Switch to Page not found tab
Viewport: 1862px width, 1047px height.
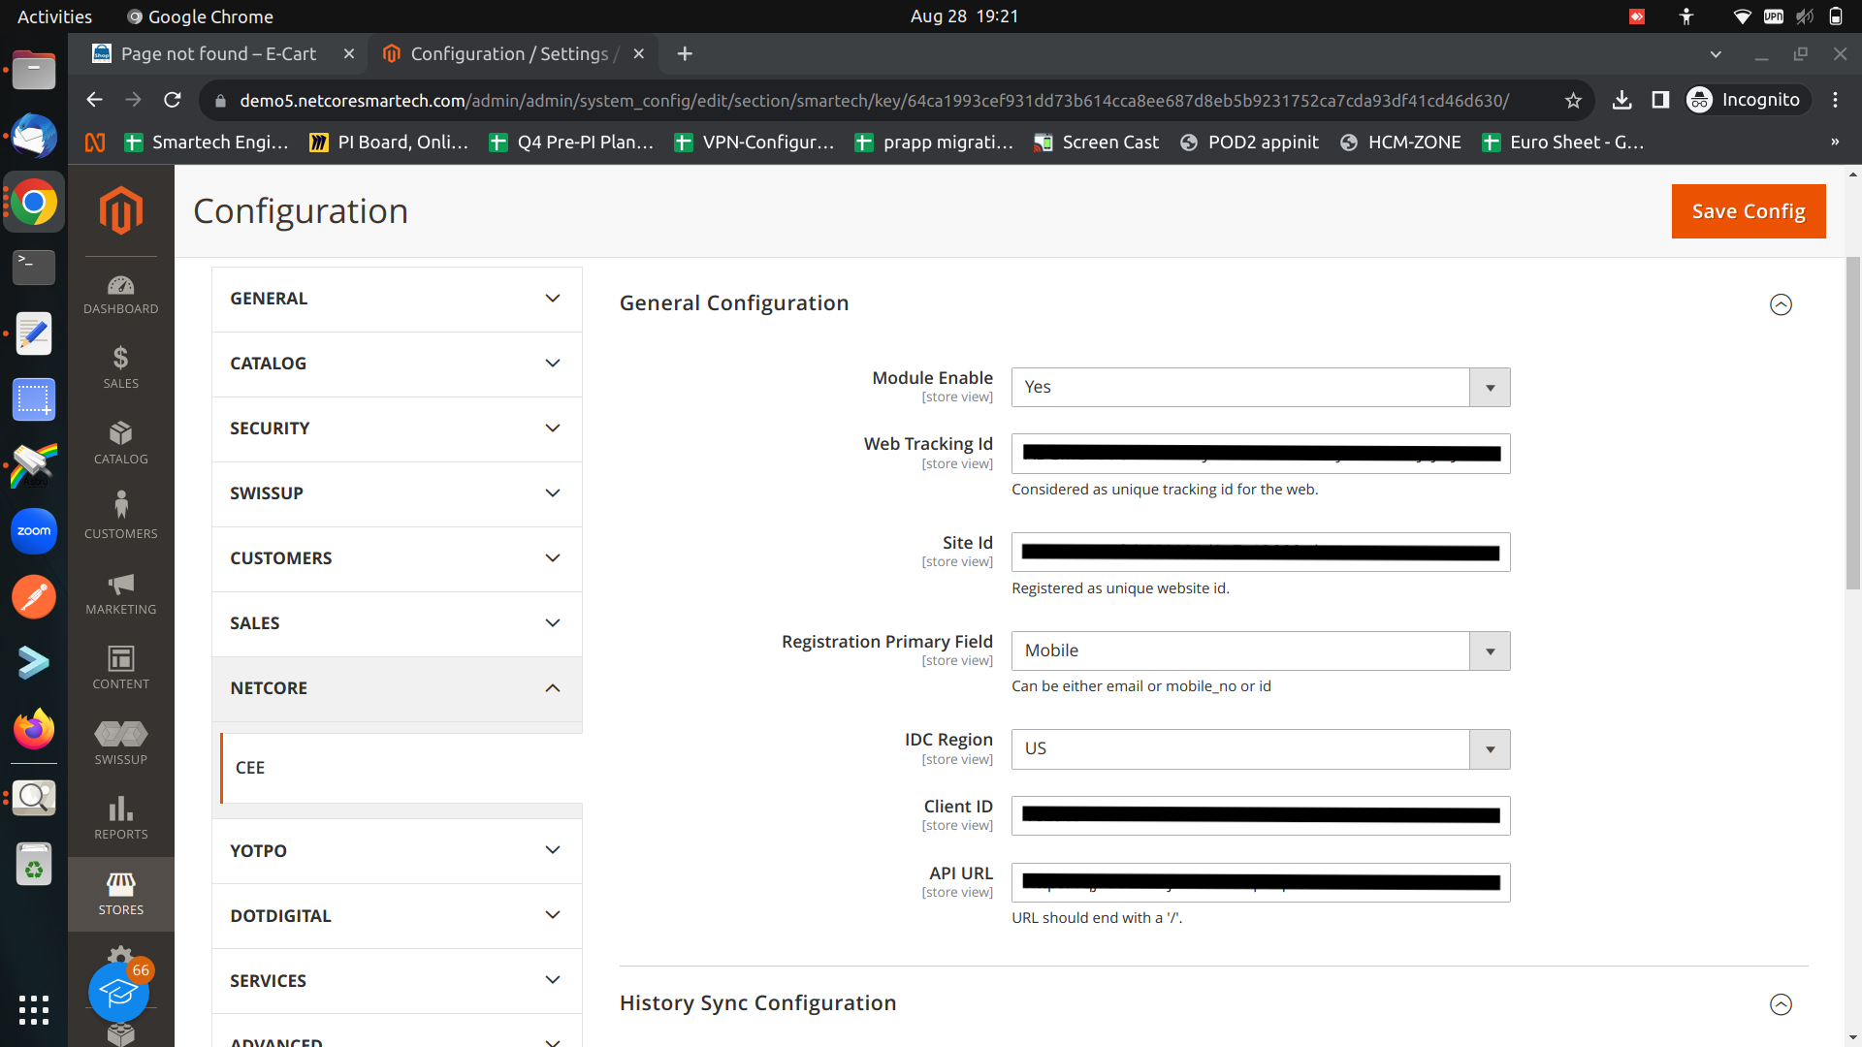(218, 54)
